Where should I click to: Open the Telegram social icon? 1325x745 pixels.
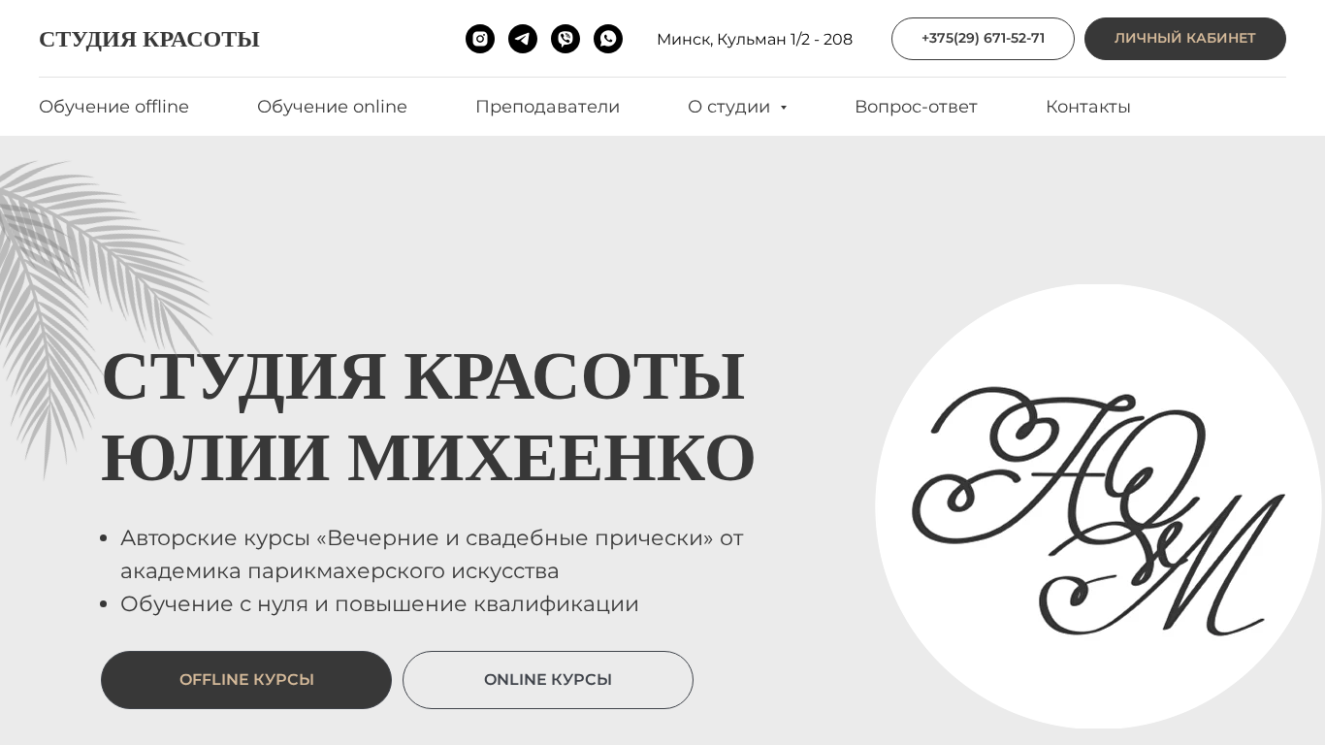tap(523, 39)
